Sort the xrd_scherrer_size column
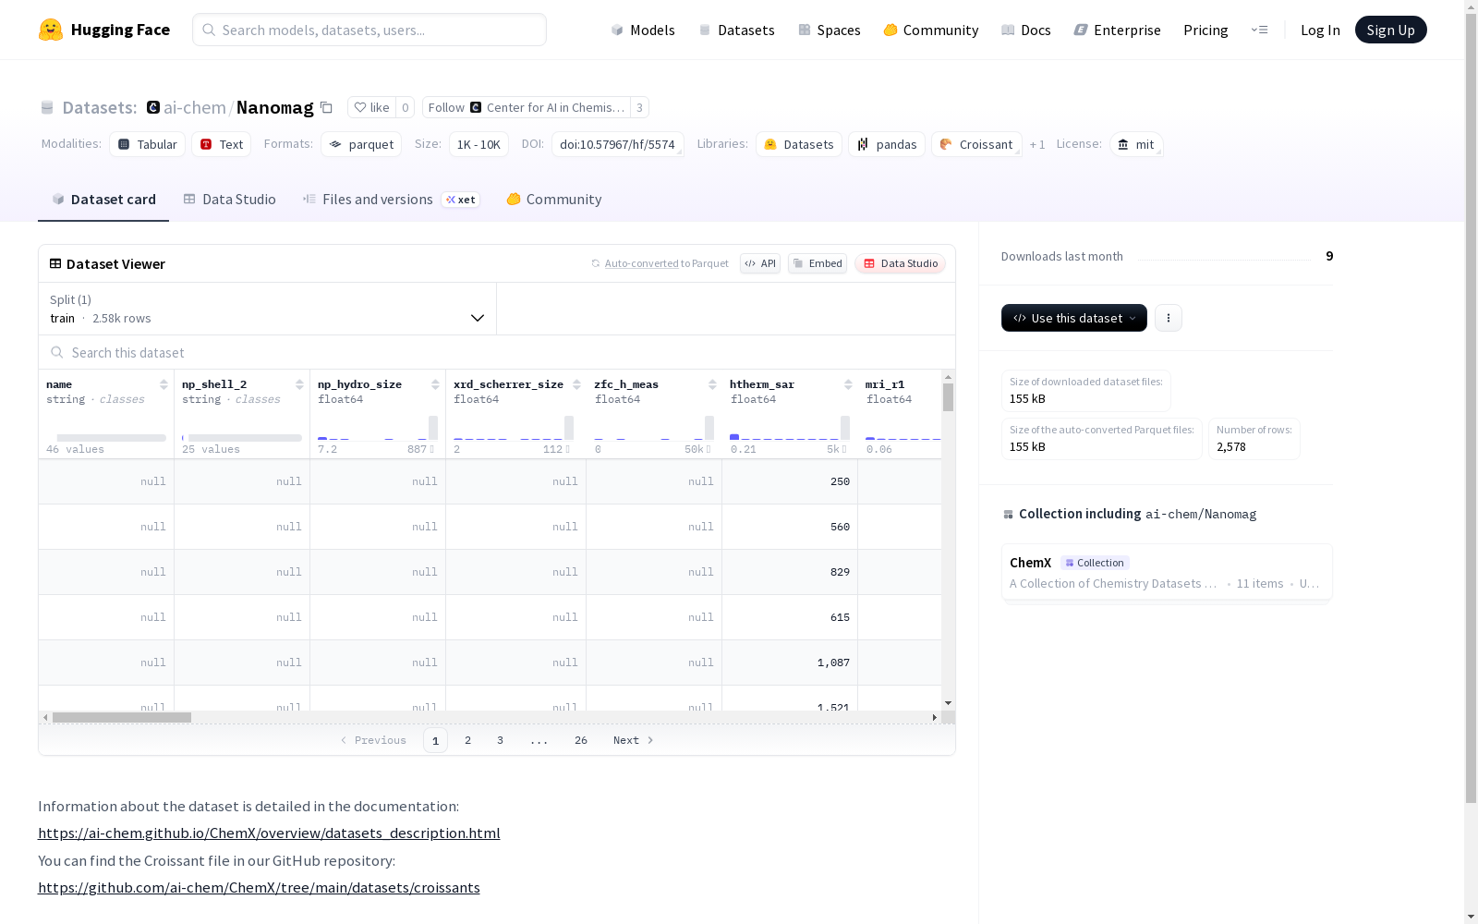The height and width of the screenshot is (924, 1478). click(576, 384)
